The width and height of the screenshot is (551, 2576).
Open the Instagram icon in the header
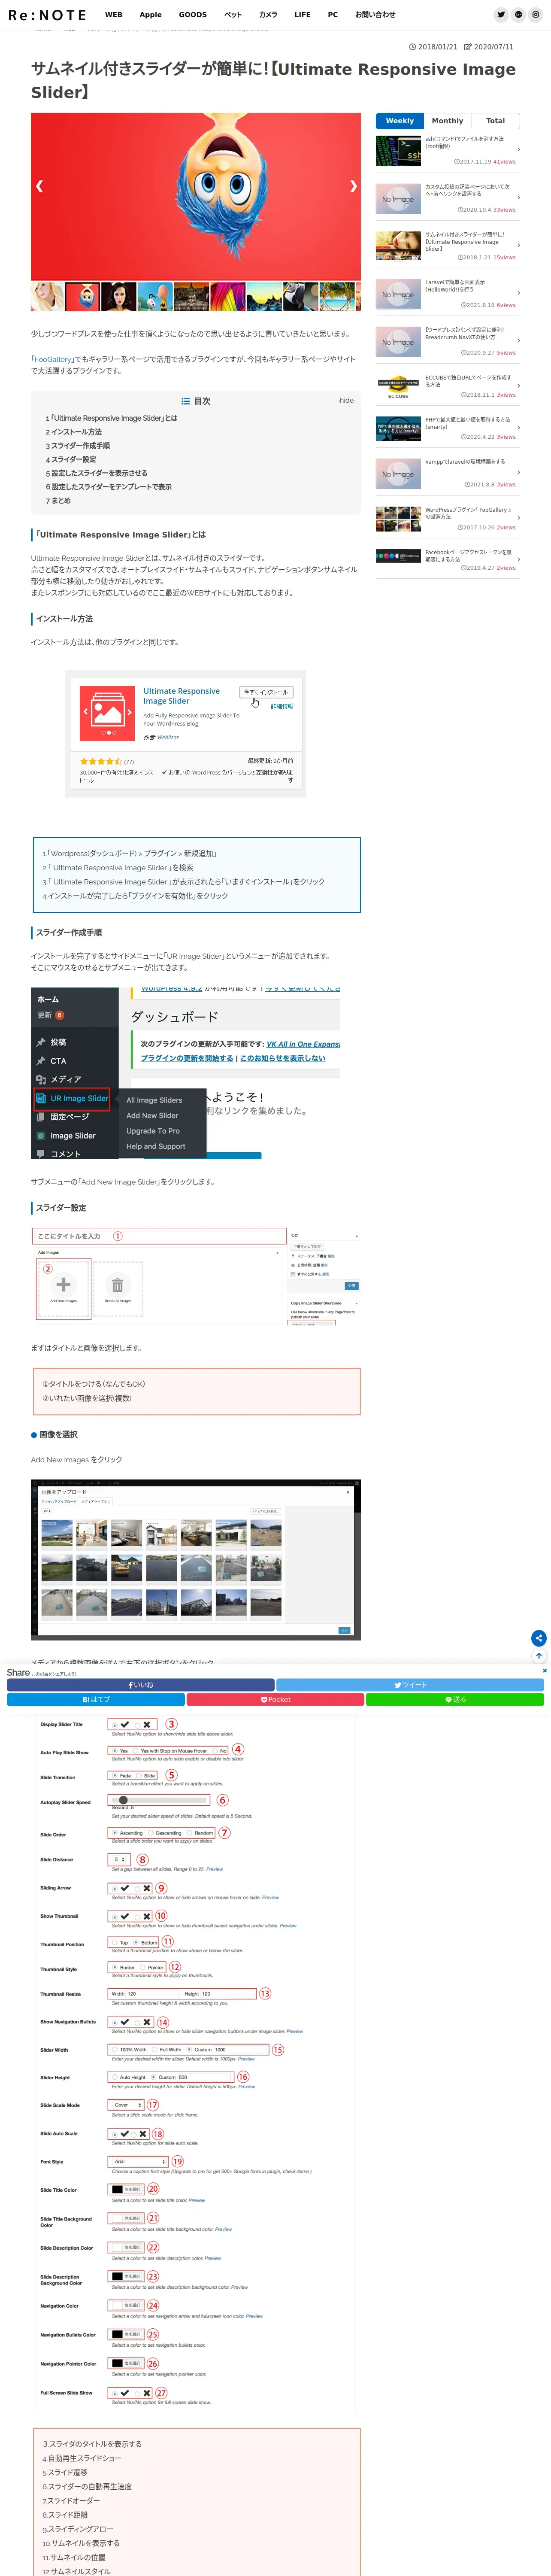click(536, 15)
